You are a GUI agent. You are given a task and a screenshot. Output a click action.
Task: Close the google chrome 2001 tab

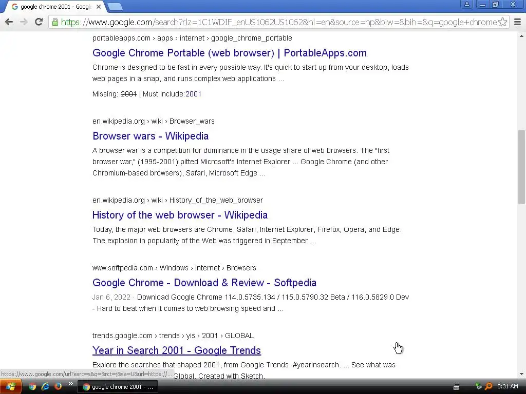[x=98, y=7]
